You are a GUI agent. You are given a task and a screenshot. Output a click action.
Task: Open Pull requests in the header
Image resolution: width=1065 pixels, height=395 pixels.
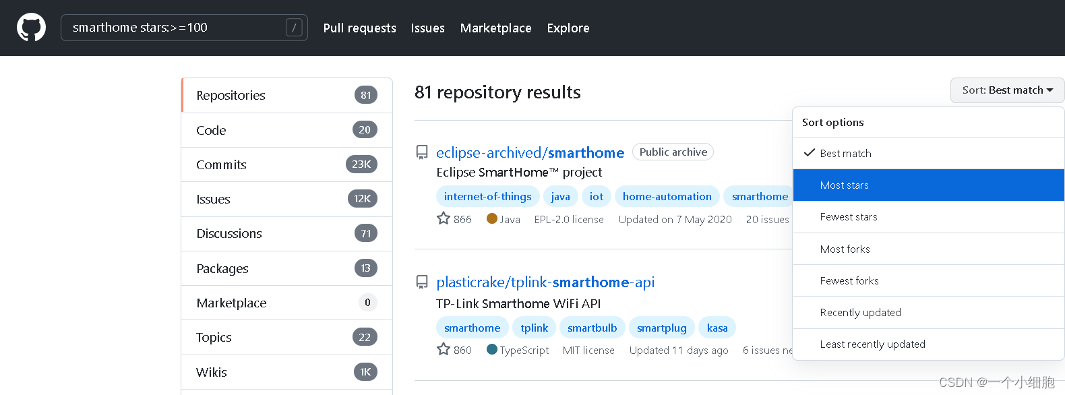[x=359, y=28]
